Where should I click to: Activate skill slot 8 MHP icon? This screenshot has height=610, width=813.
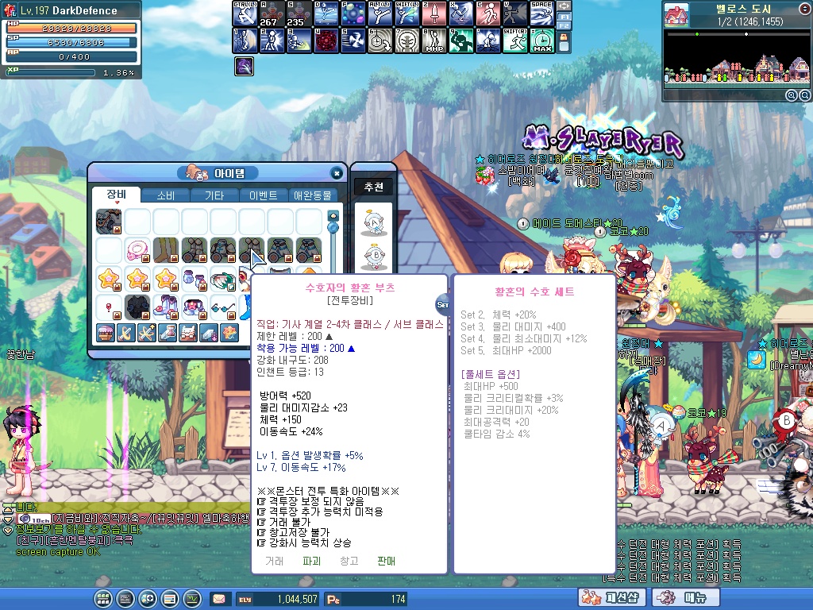pos(434,41)
